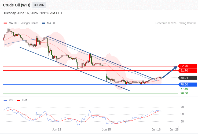
Task: Click the Jun 16 date marker
Action: [156, 129]
